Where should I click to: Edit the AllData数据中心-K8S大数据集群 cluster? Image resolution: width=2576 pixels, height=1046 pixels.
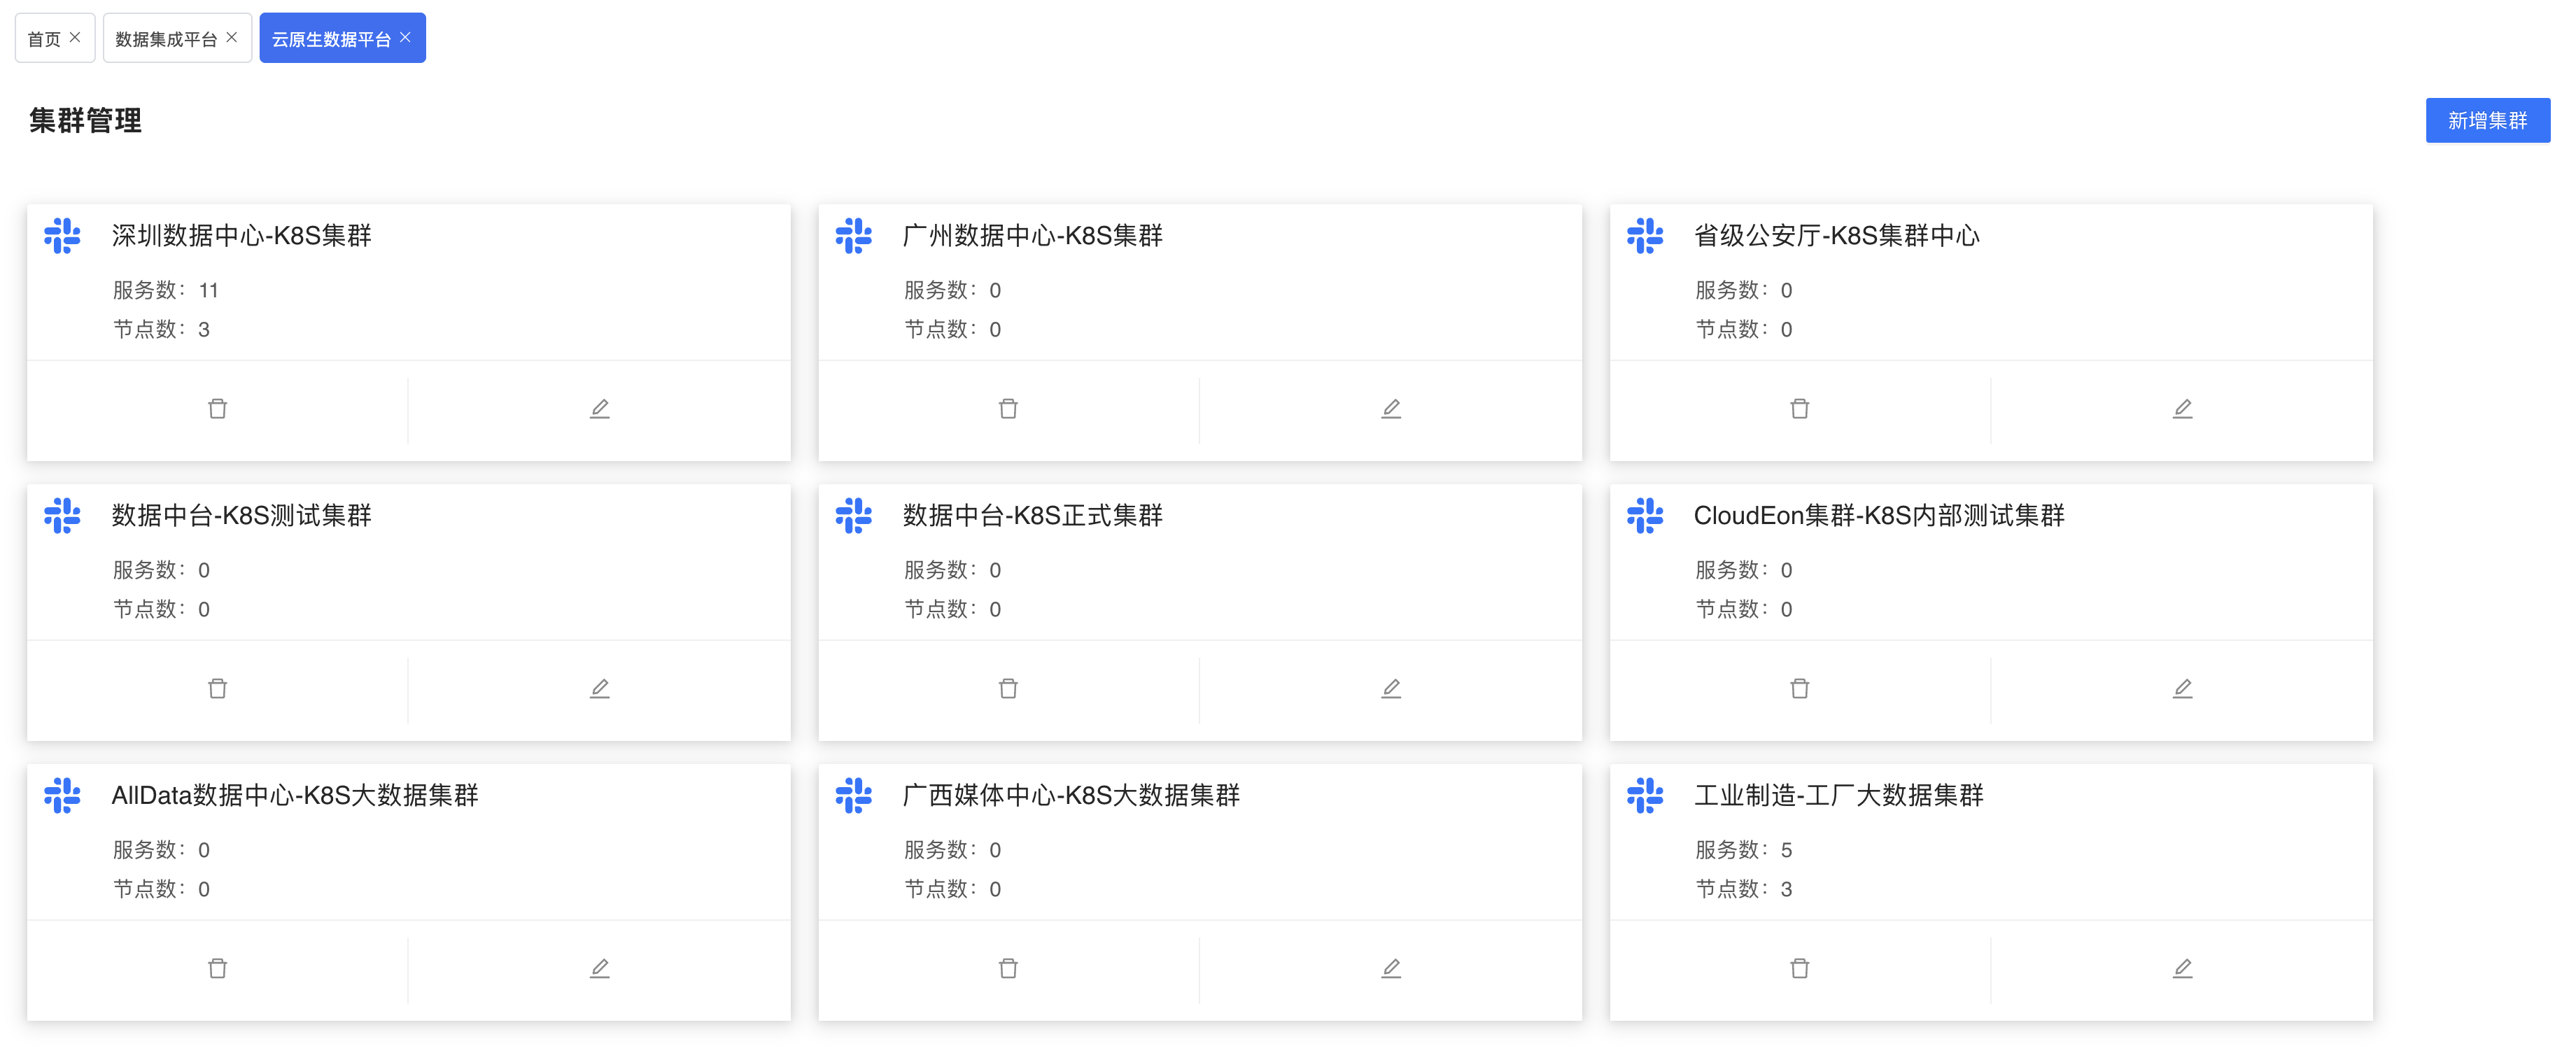coord(599,968)
